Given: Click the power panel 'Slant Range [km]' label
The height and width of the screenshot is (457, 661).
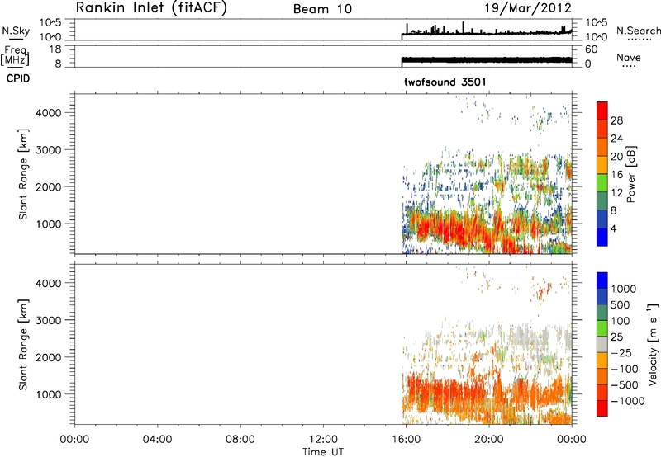Looking at the screenshot, I should (x=23, y=174).
